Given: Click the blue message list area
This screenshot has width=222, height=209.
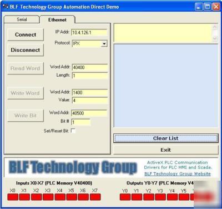Looking at the screenshot, I should click(166, 86).
